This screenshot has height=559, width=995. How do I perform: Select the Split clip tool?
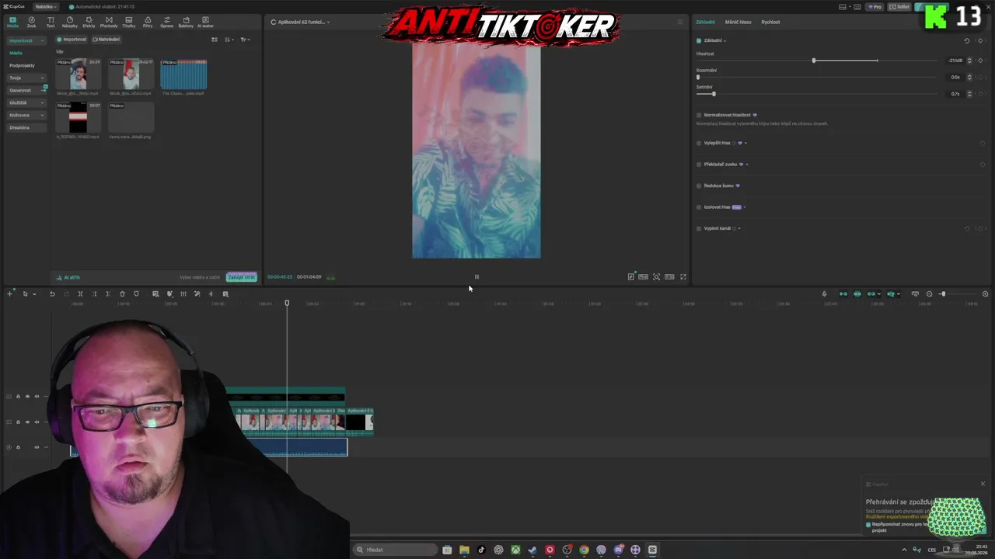tap(80, 294)
